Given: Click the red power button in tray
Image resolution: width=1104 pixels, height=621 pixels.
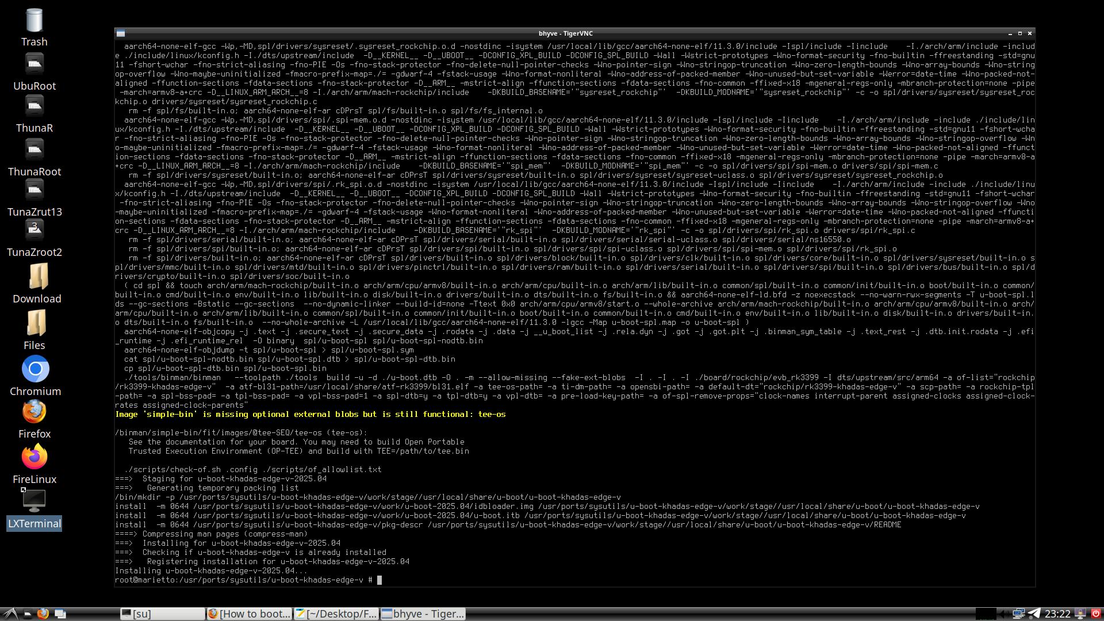Looking at the screenshot, I should (1096, 614).
